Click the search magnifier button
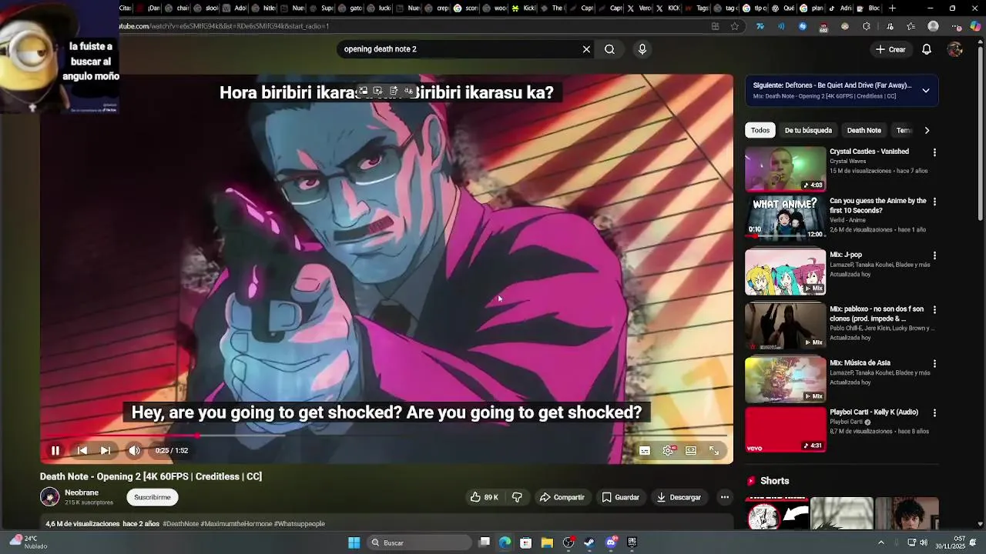986x554 pixels. click(609, 49)
